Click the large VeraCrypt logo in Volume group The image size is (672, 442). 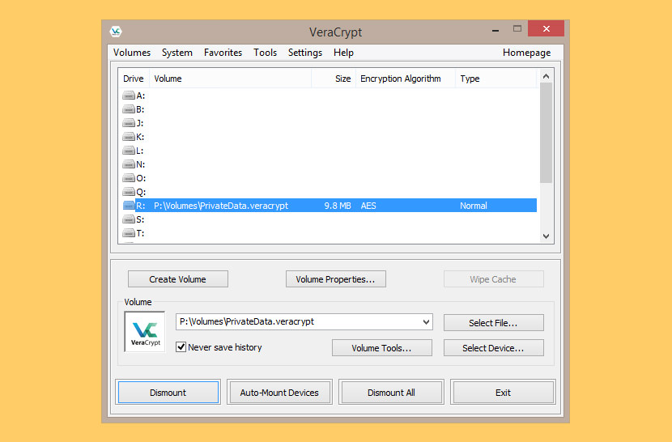[145, 332]
